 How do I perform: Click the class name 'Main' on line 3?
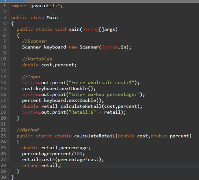(52, 18)
